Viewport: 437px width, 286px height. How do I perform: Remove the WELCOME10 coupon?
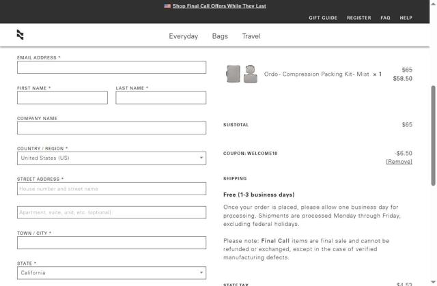click(x=399, y=162)
